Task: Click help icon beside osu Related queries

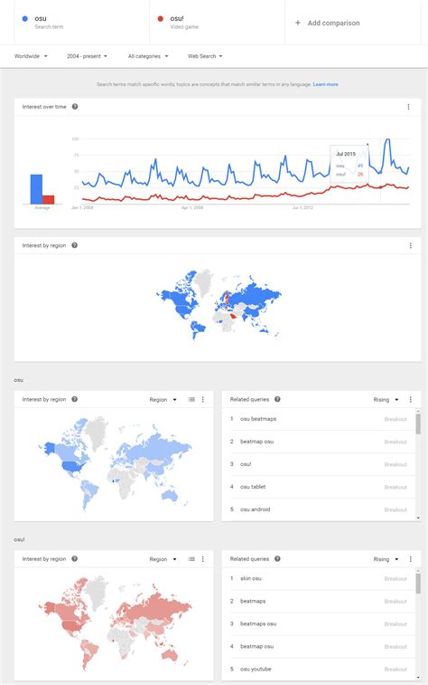Action: (x=277, y=399)
